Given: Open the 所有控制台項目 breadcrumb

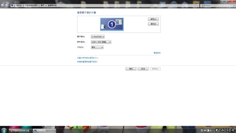Looking at the screenshot, I should point(31,6).
